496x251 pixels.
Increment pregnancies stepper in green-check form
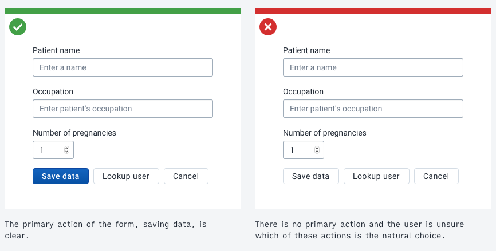click(x=67, y=148)
